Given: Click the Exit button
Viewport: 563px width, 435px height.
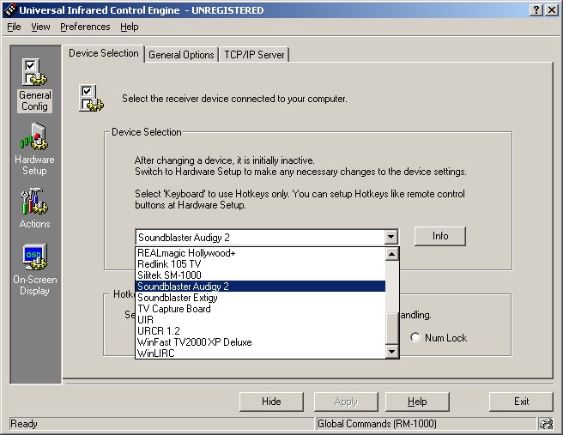Looking at the screenshot, I should 521,402.
